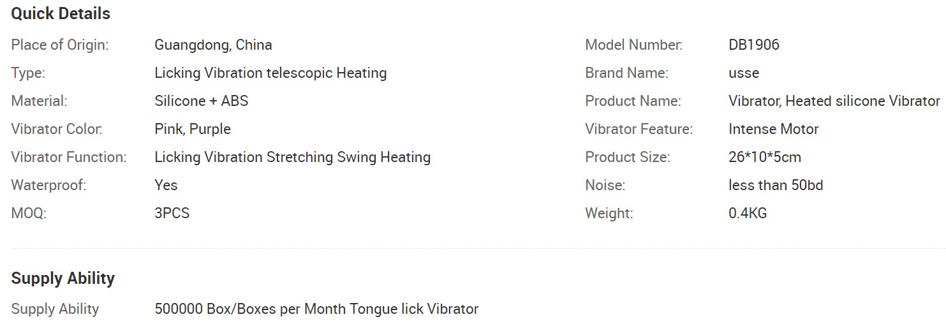The width and height of the screenshot is (946, 333).
Task: Select the less than 50bd noise value
Action: [776, 185]
